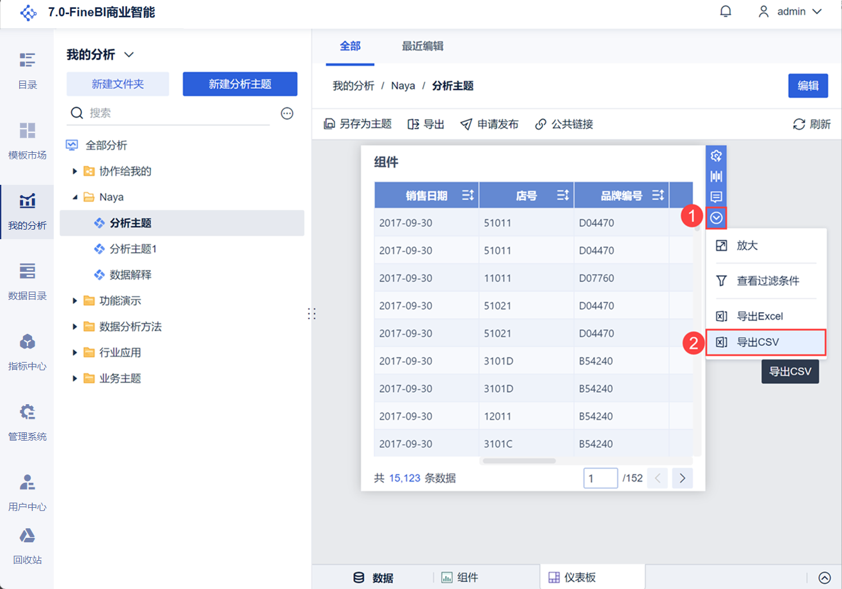Click 申请发布 in the toolbar
This screenshot has width=842, height=589.
tap(489, 124)
